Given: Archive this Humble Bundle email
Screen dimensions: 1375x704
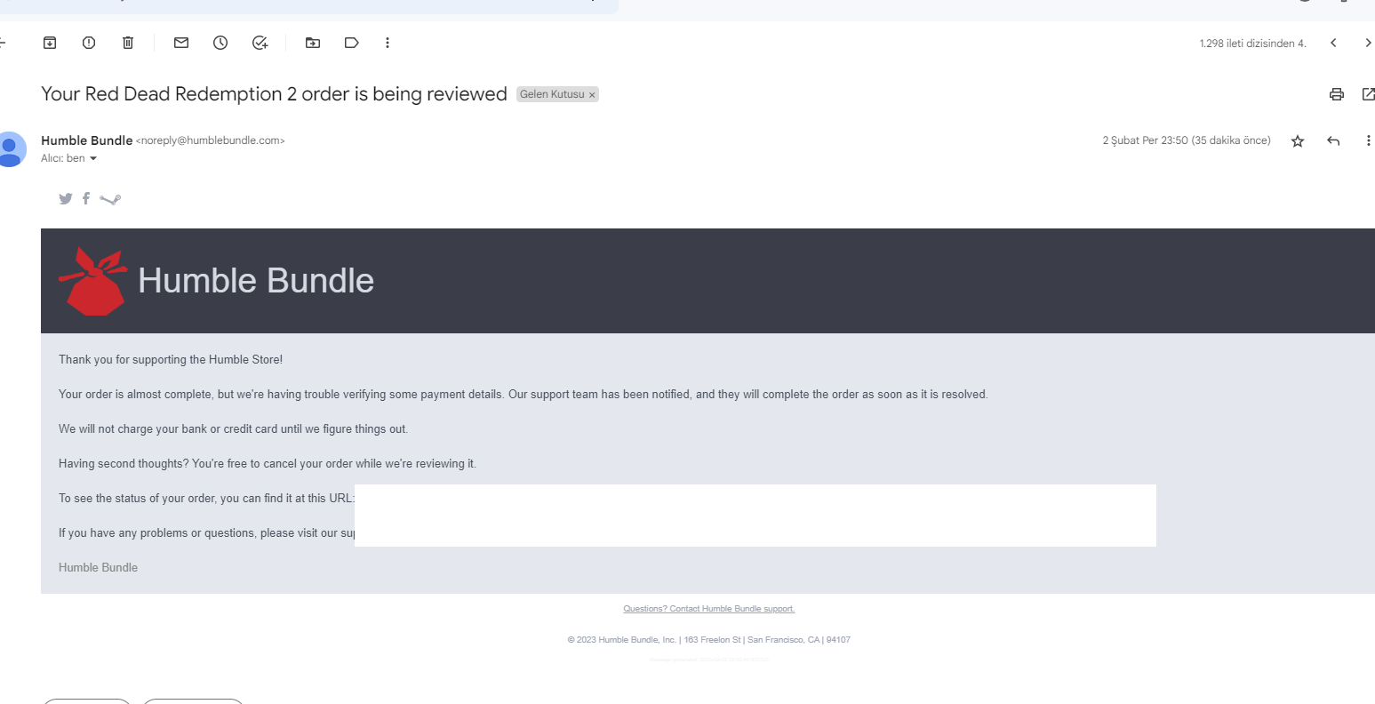Looking at the screenshot, I should (x=50, y=43).
